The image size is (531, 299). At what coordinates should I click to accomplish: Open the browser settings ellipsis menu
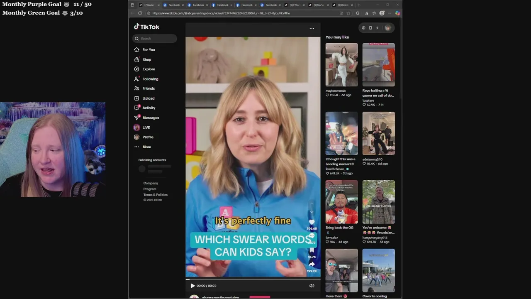pos(390,13)
